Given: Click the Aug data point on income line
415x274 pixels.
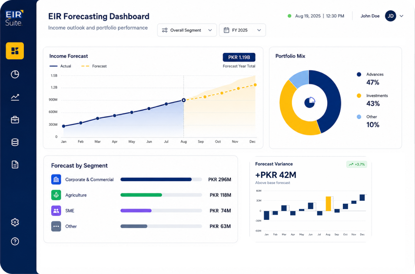Looking at the screenshot, I should tap(184, 100).
